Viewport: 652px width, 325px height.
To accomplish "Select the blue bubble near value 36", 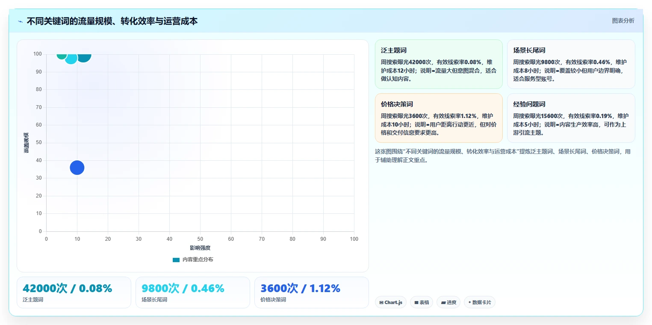I will point(77,168).
